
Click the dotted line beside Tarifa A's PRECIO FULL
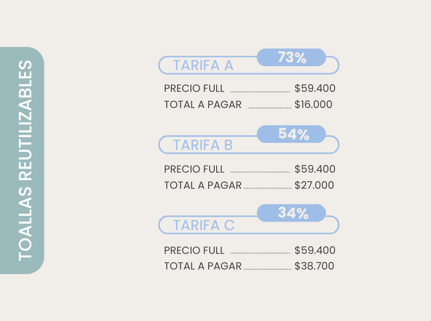point(260,91)
